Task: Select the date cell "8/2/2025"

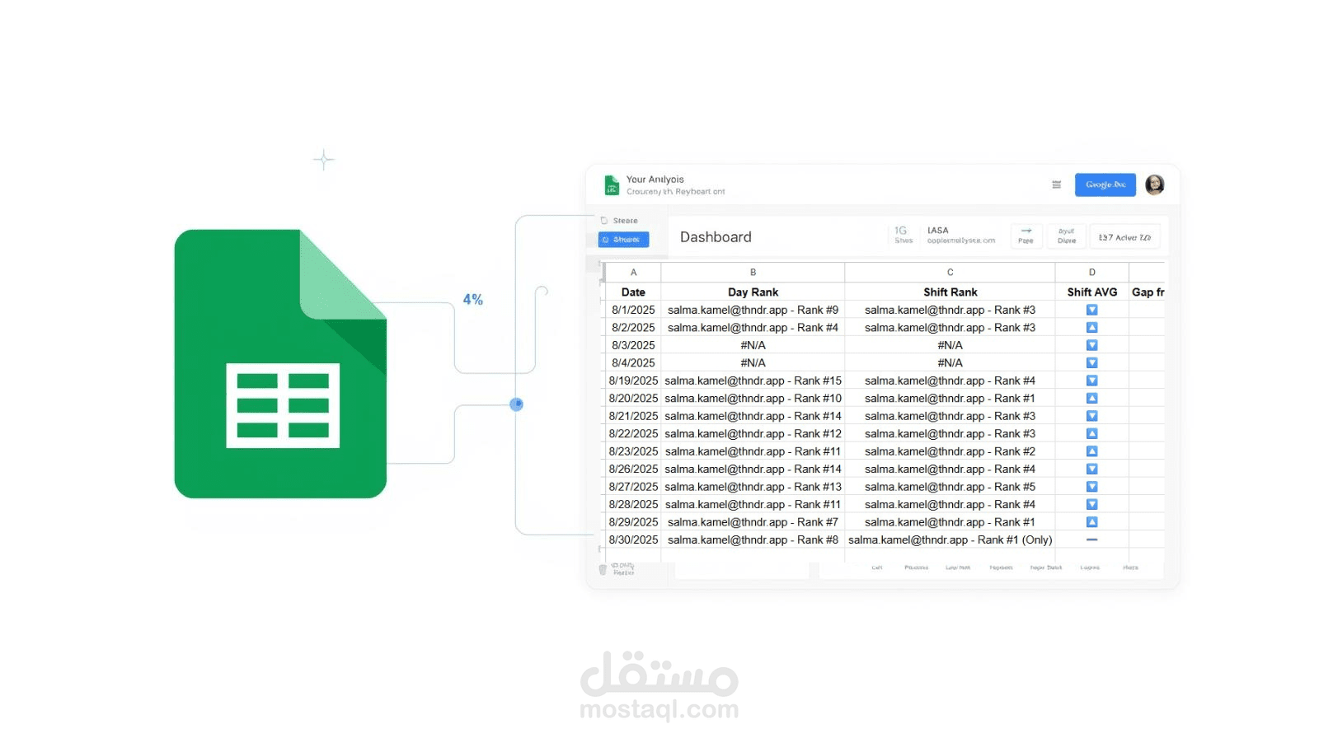Action: [633, 328]
